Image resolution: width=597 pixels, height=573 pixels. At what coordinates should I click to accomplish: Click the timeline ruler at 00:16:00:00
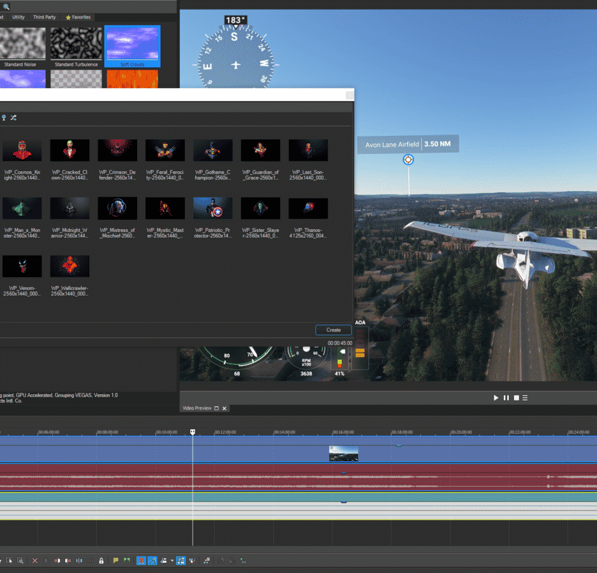(x=343, y=432)
